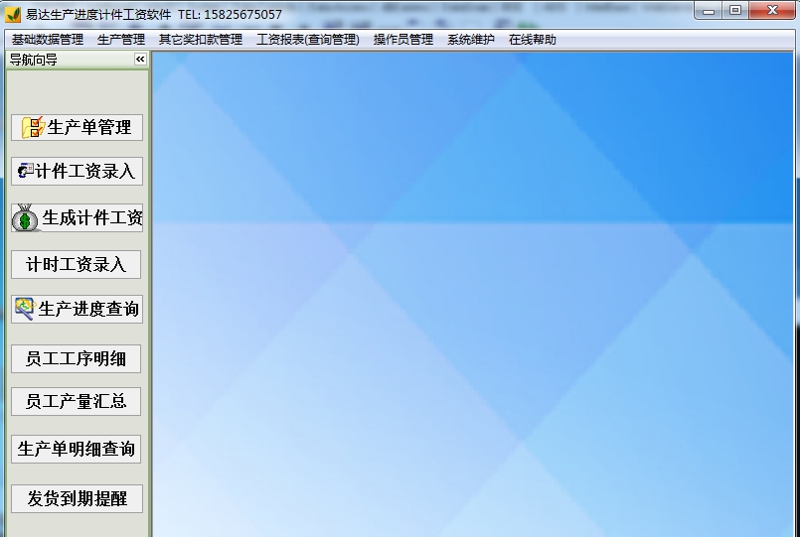
Task: Click the 生产单管理 button
Action: pyautogui.click(x=78, y=127)
